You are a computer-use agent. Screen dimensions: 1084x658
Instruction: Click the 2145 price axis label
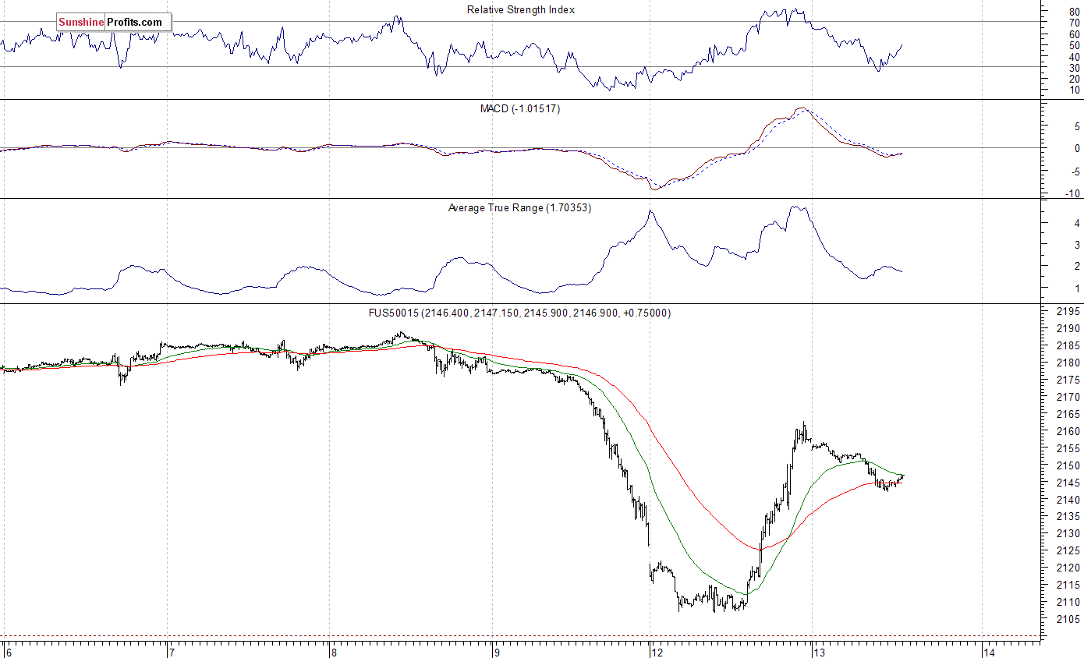click(1069, 483)
